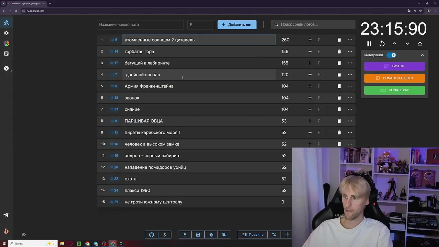Click the save lots floppy icon
The image size is (439, 247).
click(198, 235)
